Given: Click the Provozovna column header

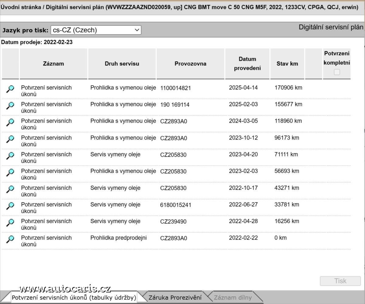Looking at the screenshot, I should coord(190,64).
